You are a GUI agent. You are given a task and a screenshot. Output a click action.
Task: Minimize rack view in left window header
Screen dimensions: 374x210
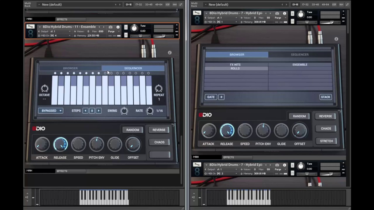click(x=180, y=4)
